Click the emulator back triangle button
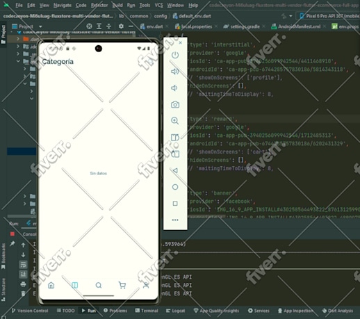Screen dimensions: 360x319 [x=175, y=170]
